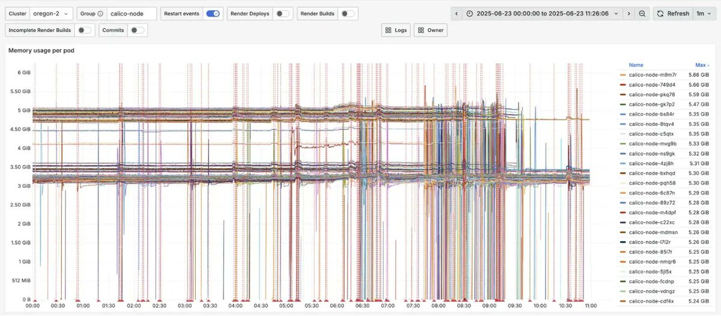Shift time range backward with left arrow
721x316 pixels.
coord(456,13)
